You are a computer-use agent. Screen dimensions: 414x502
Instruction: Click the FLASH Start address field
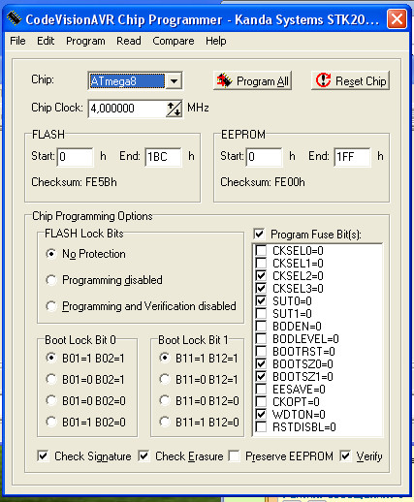76,157
